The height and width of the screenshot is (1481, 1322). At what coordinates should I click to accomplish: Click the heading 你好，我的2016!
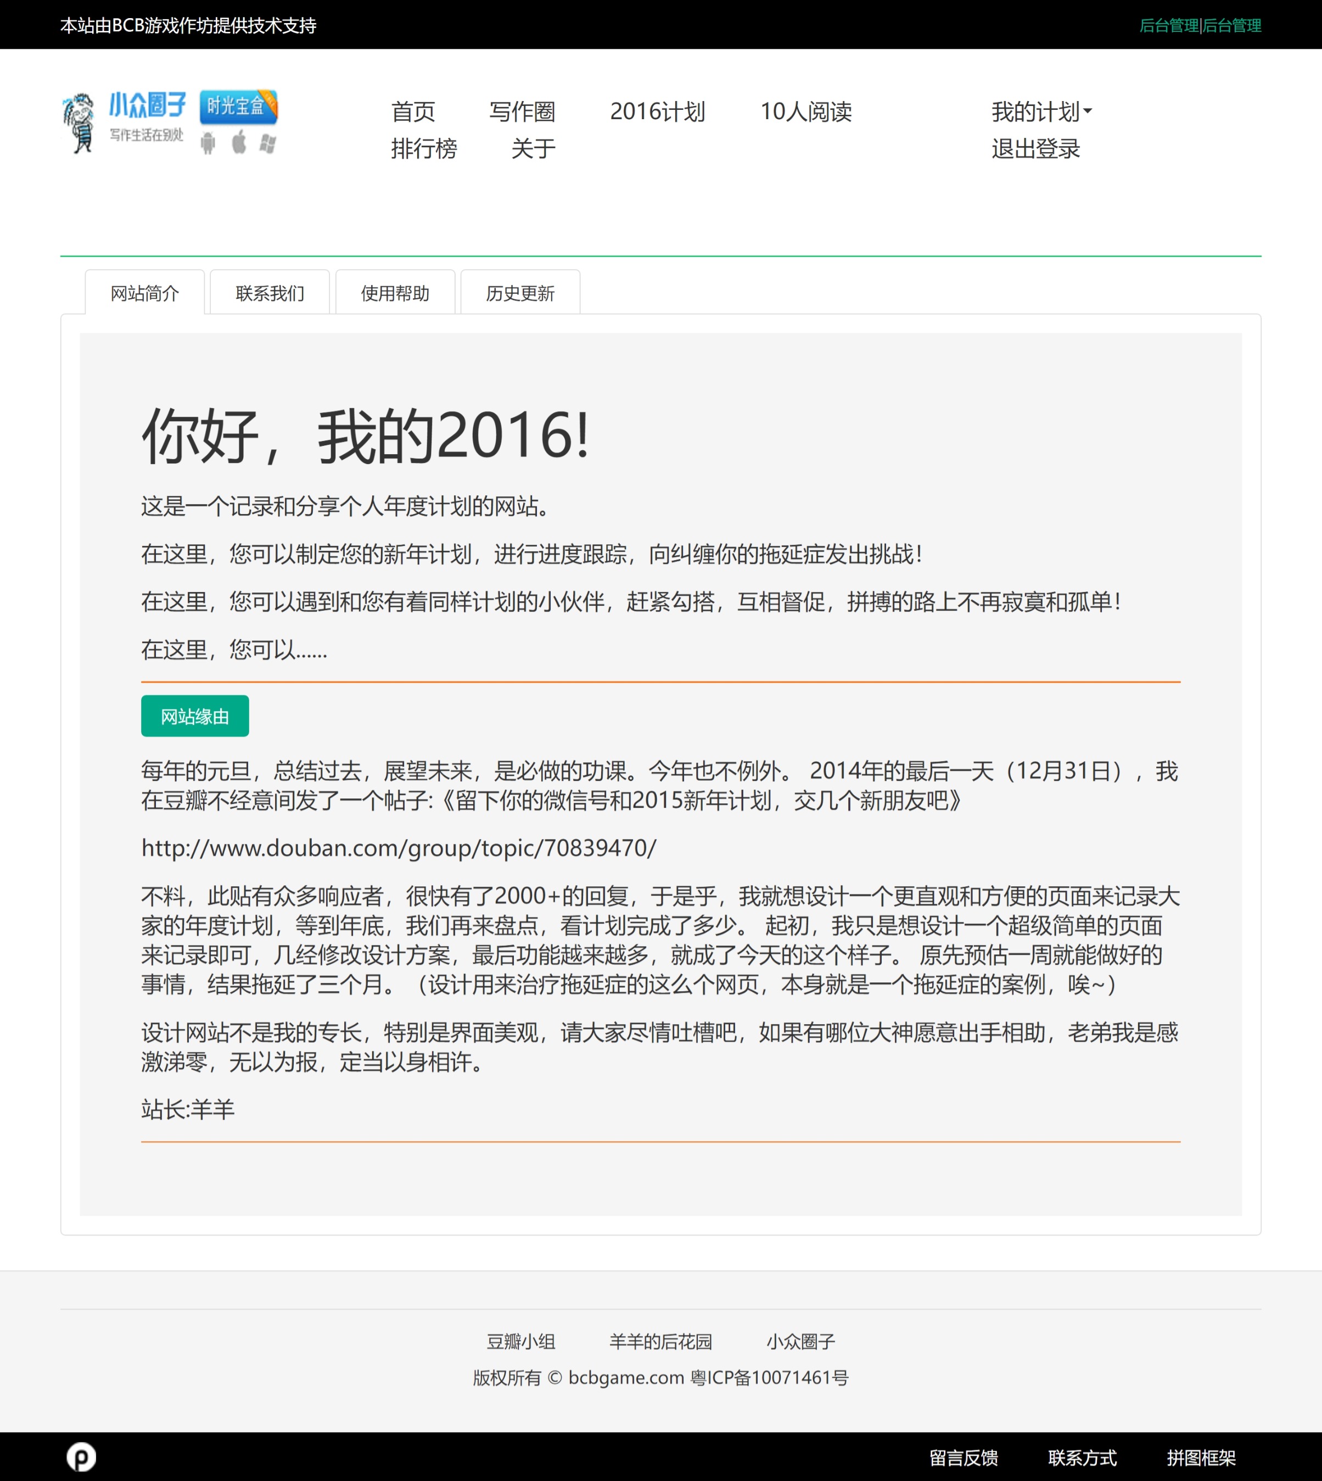[366, 436]
